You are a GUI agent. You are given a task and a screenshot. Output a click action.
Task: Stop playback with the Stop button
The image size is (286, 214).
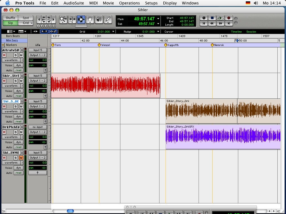click(212, 18)
